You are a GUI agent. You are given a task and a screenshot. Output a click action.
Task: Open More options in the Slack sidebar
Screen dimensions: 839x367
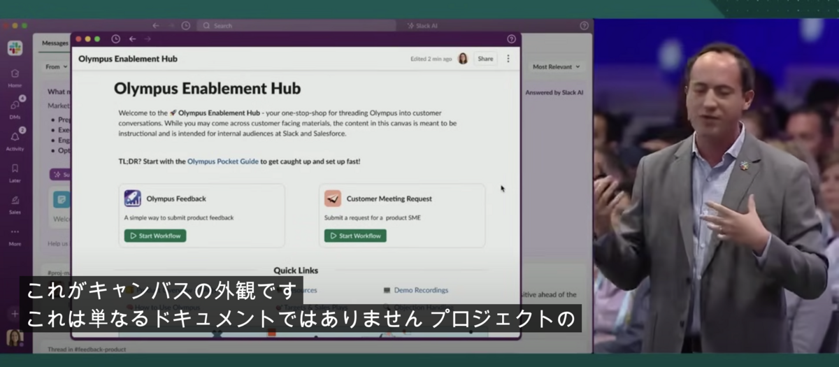pos(15,236)
